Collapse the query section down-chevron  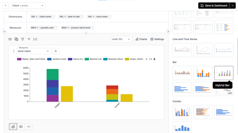tap(86, 33)
